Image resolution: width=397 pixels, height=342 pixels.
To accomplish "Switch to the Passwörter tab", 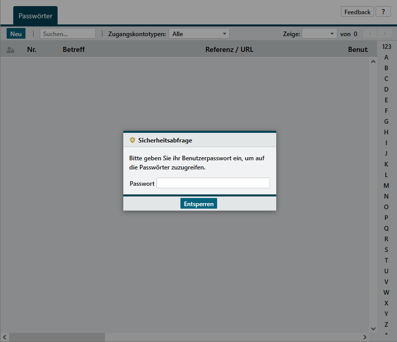I will pos(35,16).
